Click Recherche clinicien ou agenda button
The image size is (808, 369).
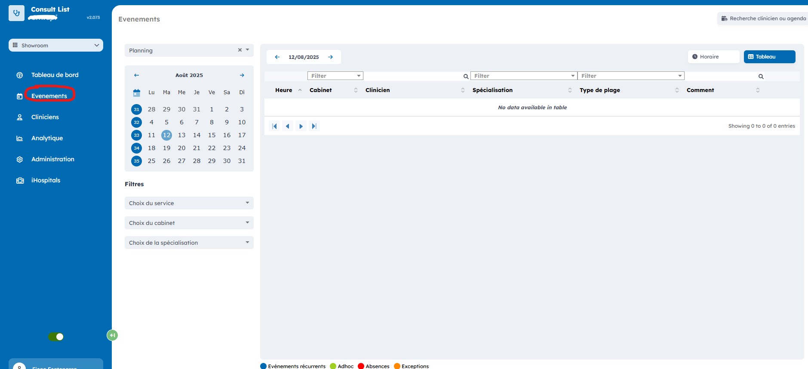[x=763, y=18]
